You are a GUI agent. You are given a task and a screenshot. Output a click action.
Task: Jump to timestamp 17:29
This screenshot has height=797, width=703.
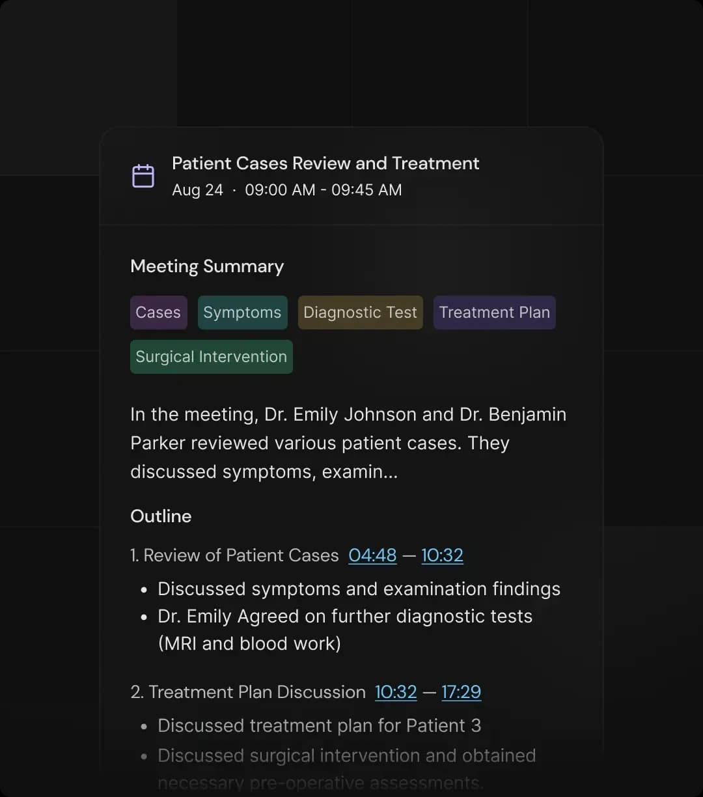461,692
